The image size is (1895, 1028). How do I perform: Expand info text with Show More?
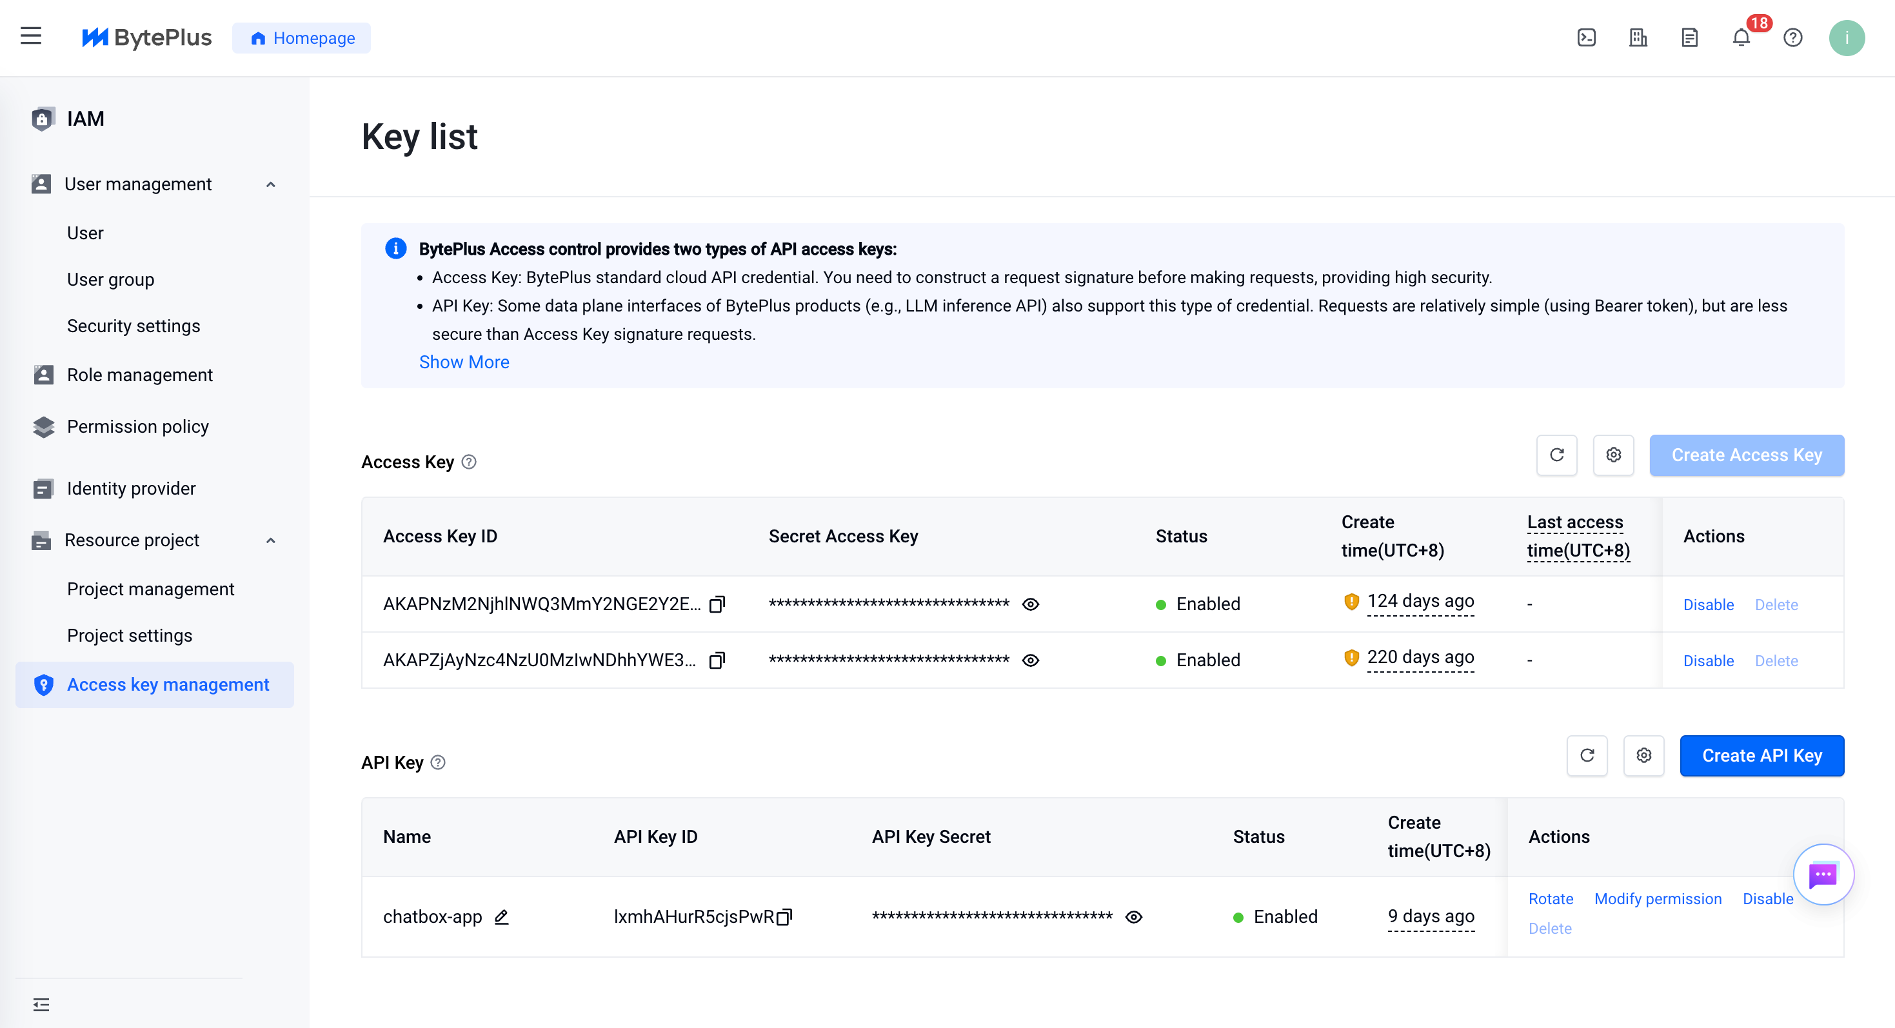[x=464, y=362]
